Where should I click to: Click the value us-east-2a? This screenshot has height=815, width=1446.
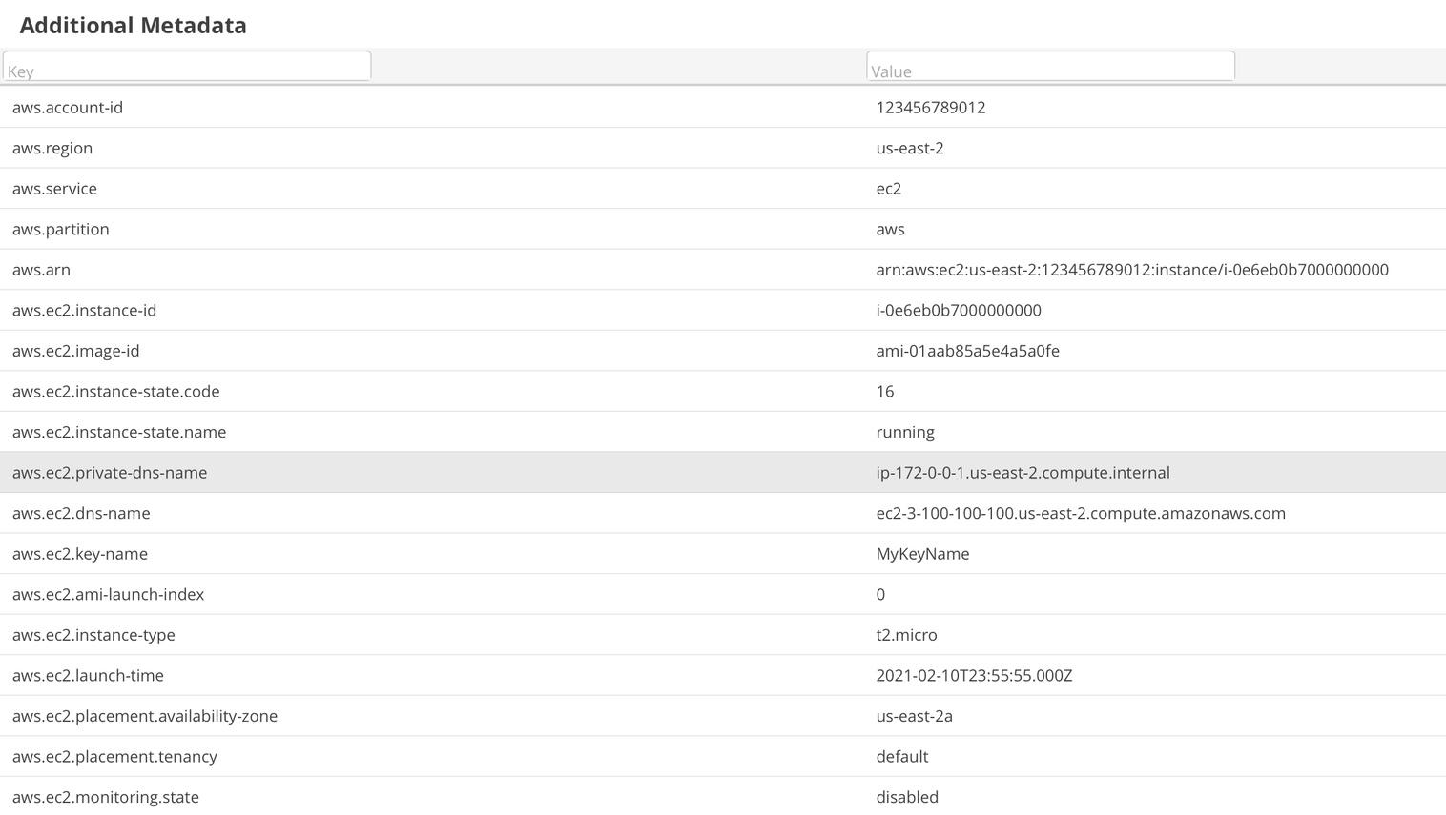point(914,716)
